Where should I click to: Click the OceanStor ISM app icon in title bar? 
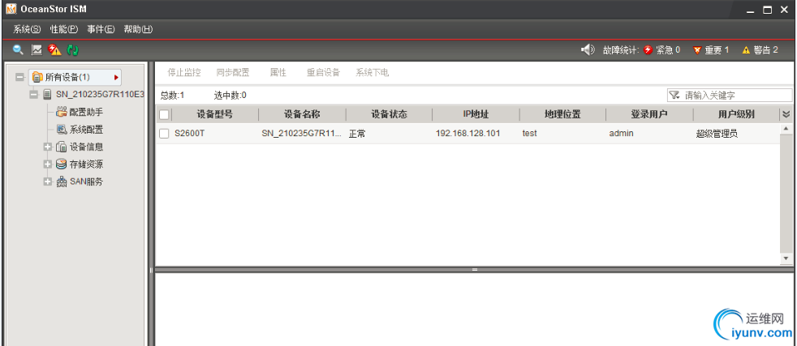coord(11,9)
